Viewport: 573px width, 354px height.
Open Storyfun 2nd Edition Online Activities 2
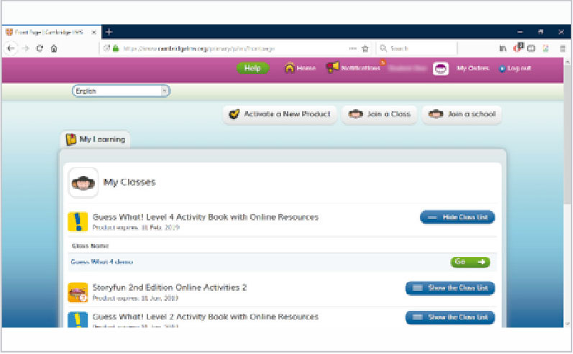(x=170, y=287)
